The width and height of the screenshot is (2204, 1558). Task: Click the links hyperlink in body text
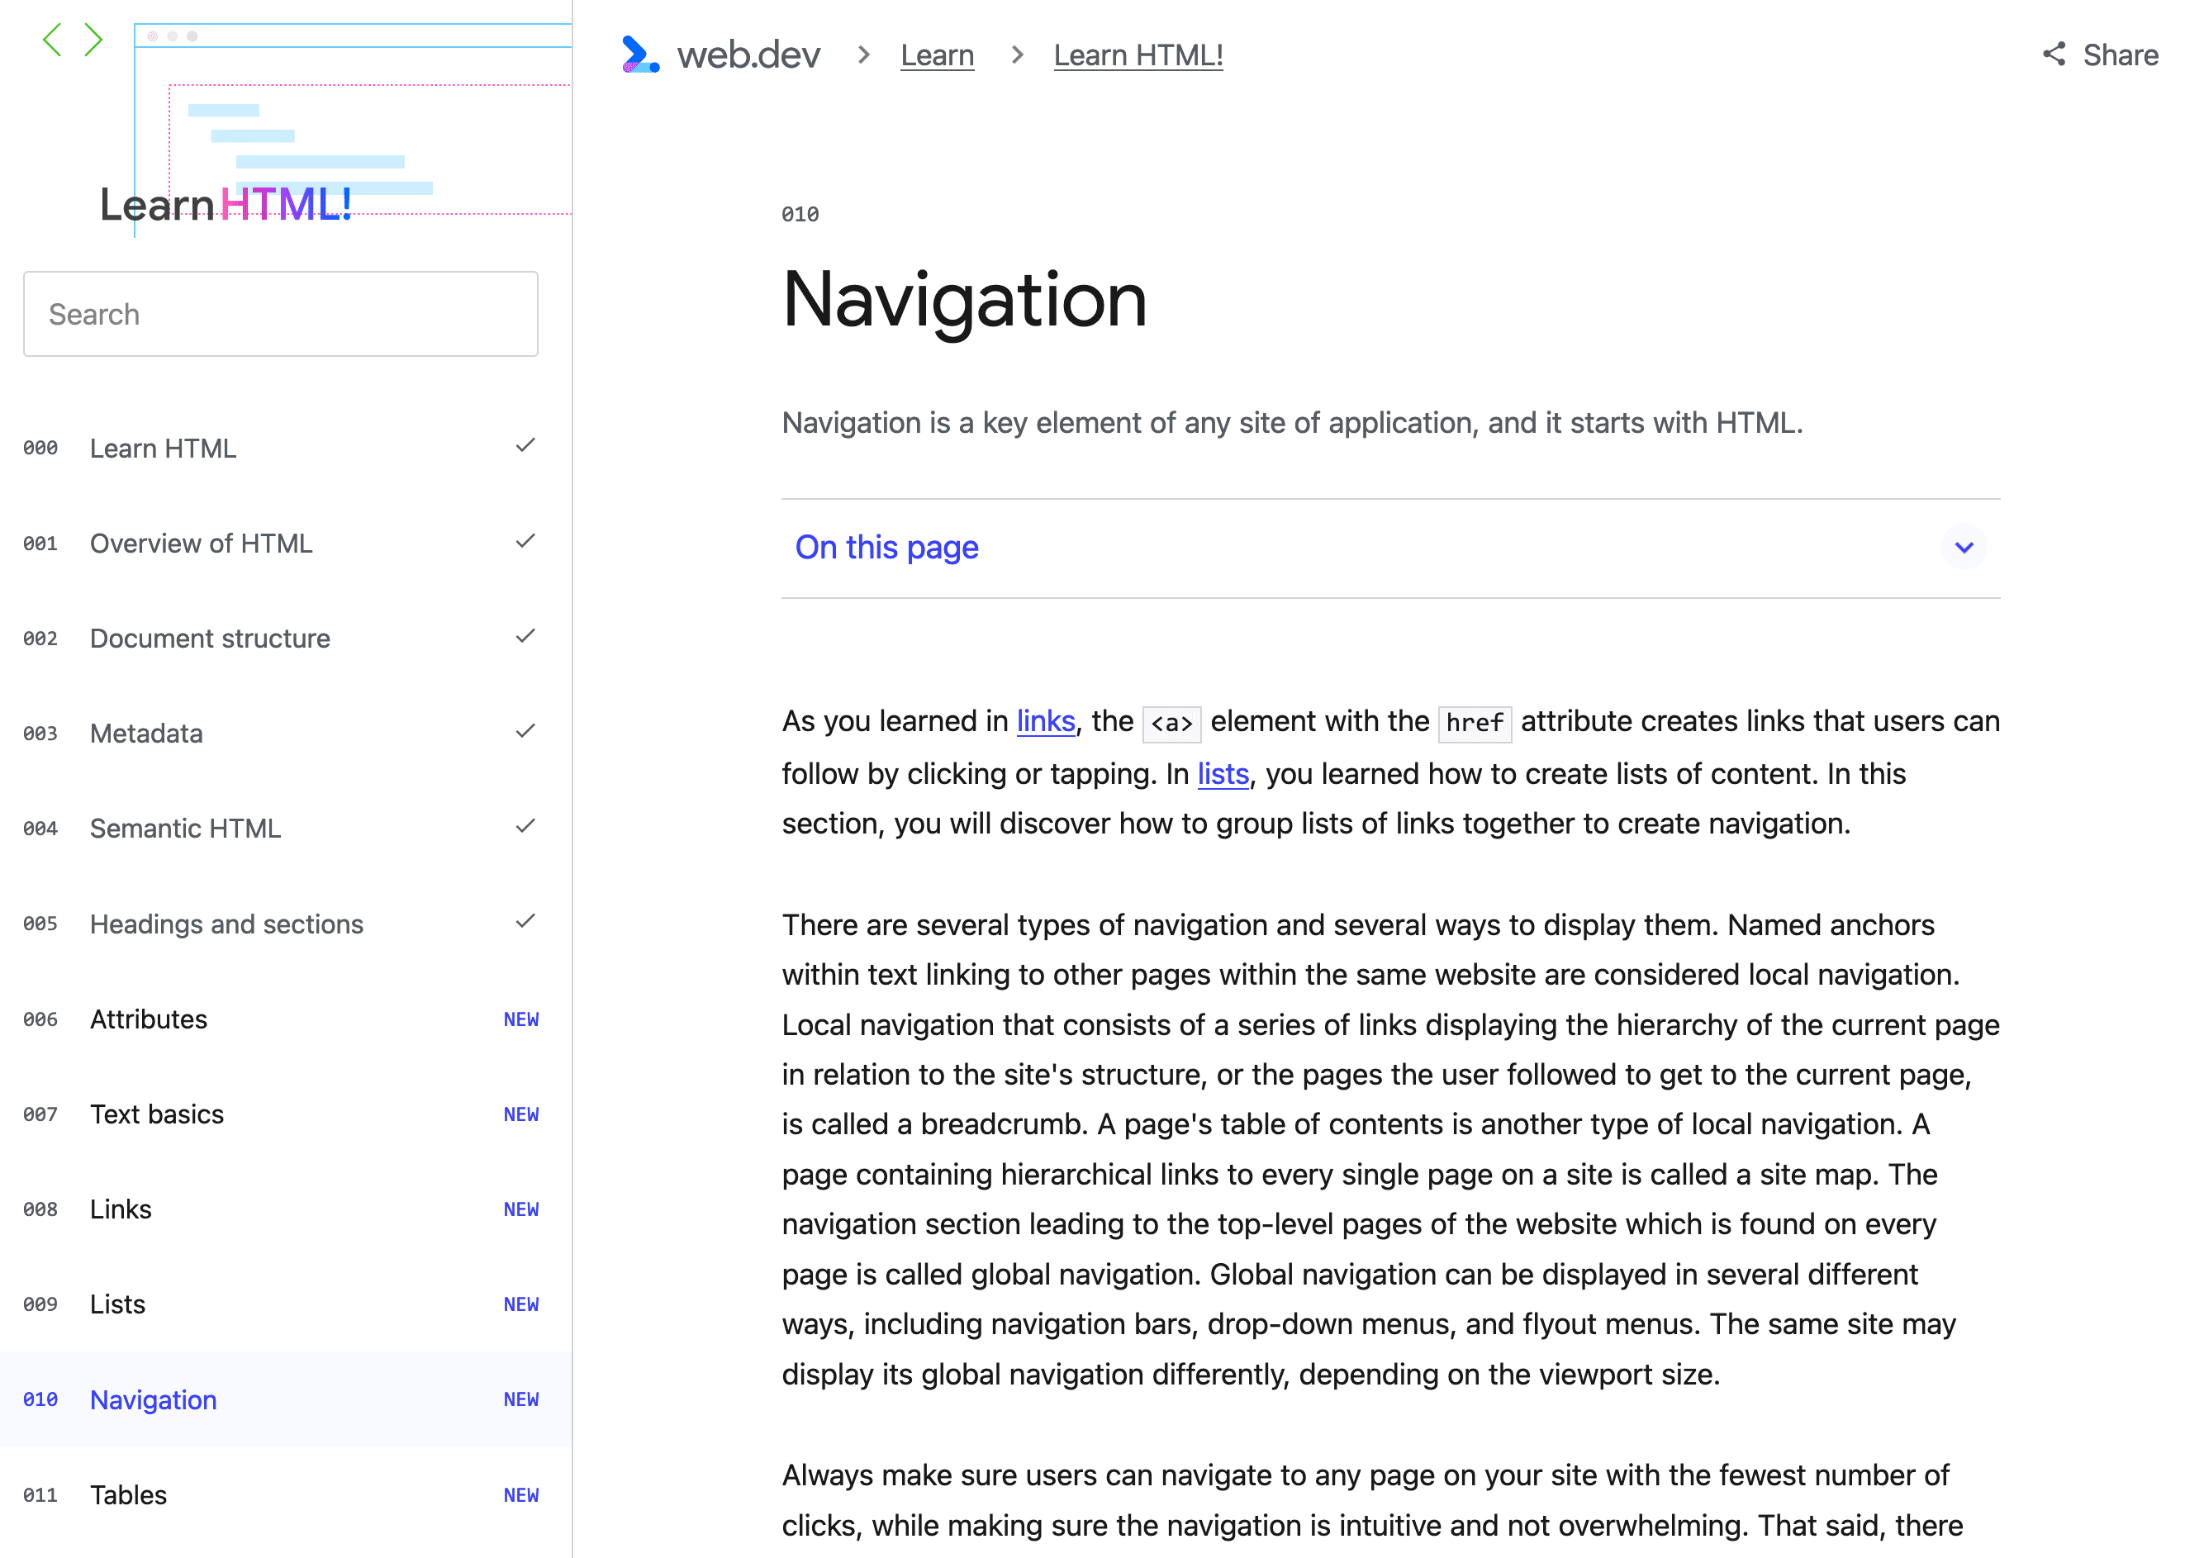(1046, 720)
